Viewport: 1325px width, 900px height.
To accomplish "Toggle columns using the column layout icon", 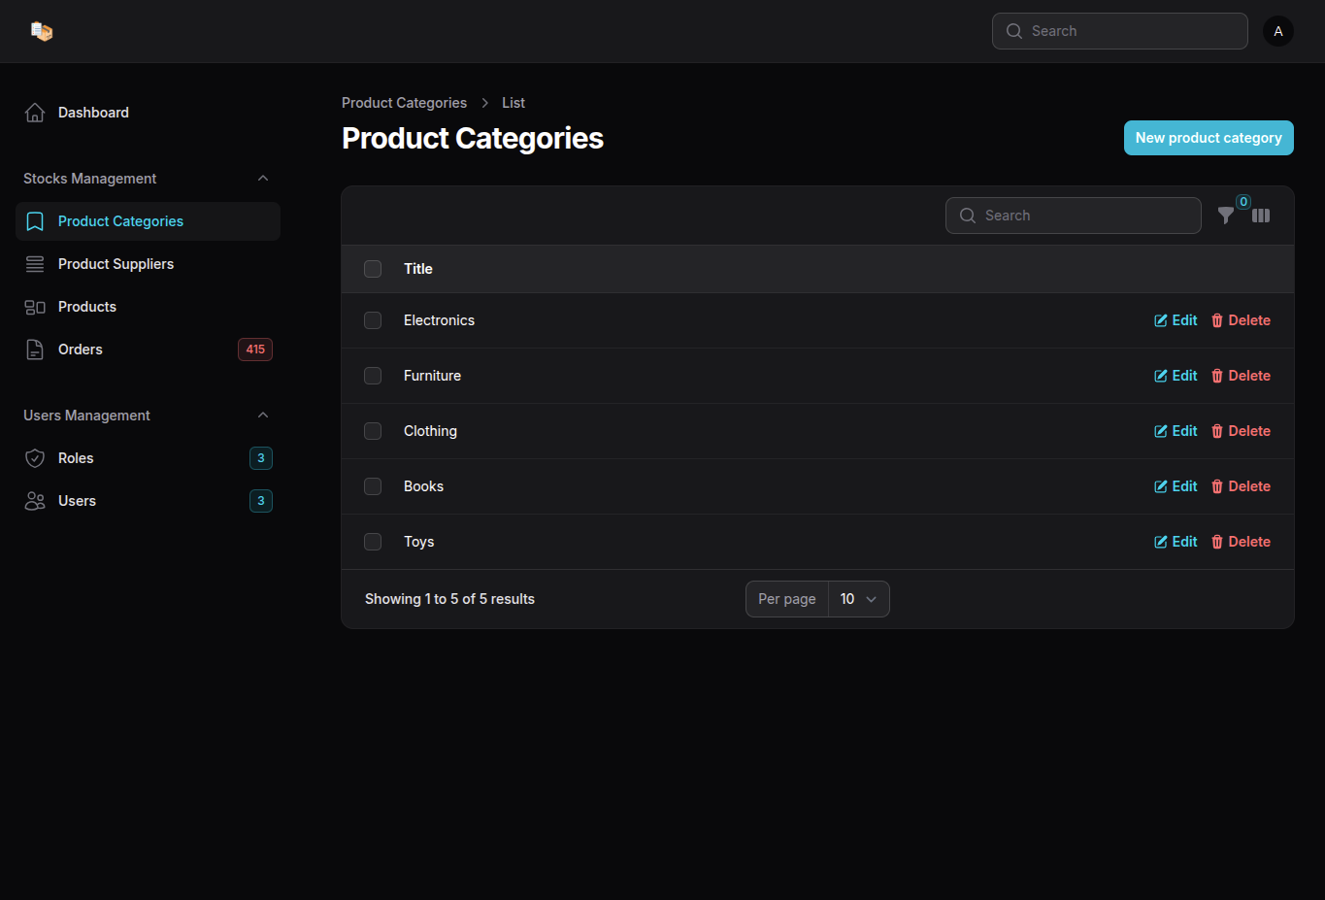I will [1261, 216].
